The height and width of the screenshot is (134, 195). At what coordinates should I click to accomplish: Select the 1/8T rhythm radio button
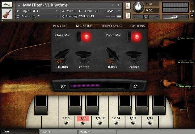133,123
